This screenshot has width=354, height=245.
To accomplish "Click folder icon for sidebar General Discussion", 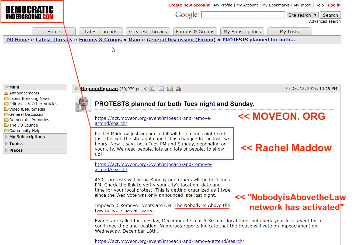I will [6, 114].
